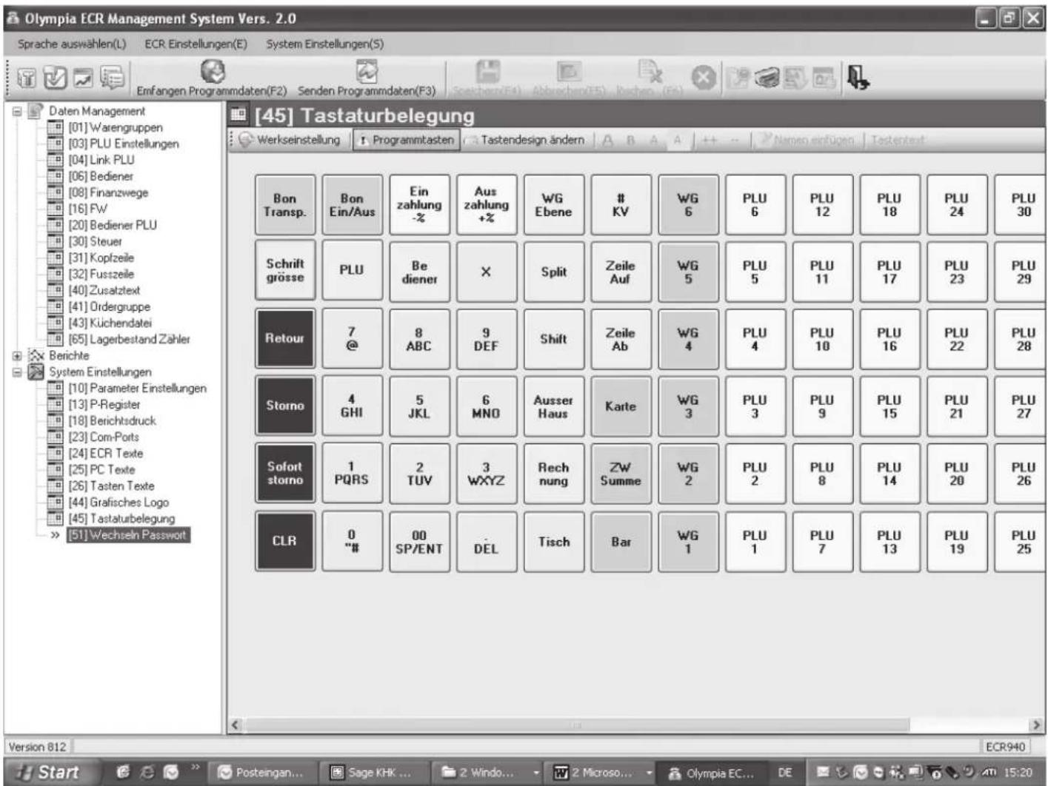Click the Retour key
The width and height of the screenshot is (1048, 786).
pos(285,339)
